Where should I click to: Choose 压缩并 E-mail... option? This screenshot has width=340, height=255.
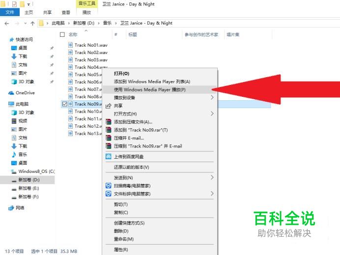tap(160, 138)
